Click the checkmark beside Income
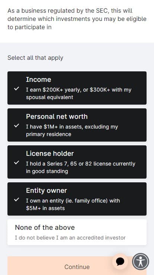The image size is (154, 275). pos(16,89)
